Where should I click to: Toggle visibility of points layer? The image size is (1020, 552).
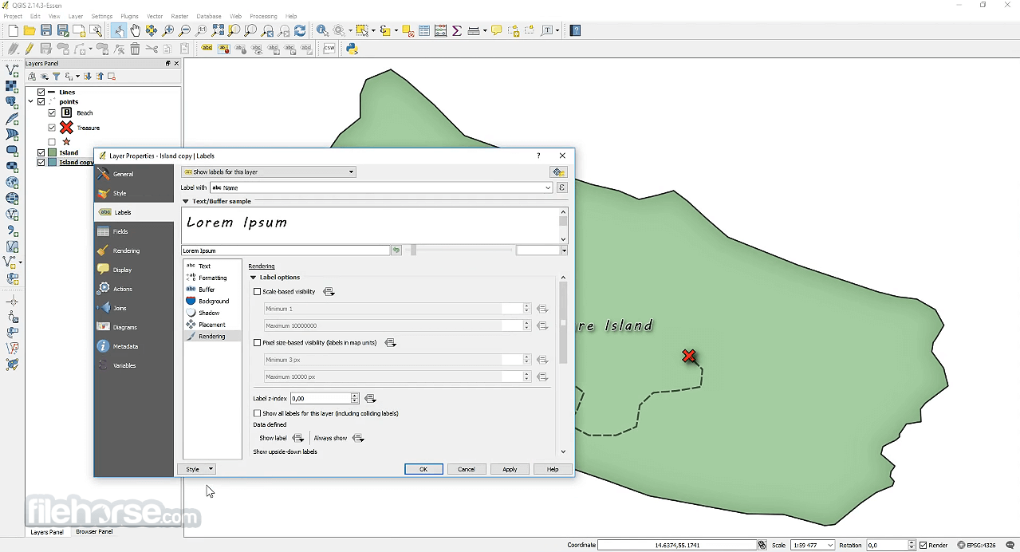41,101
